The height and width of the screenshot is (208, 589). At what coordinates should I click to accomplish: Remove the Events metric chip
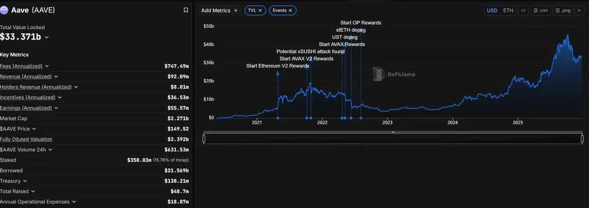291,10
